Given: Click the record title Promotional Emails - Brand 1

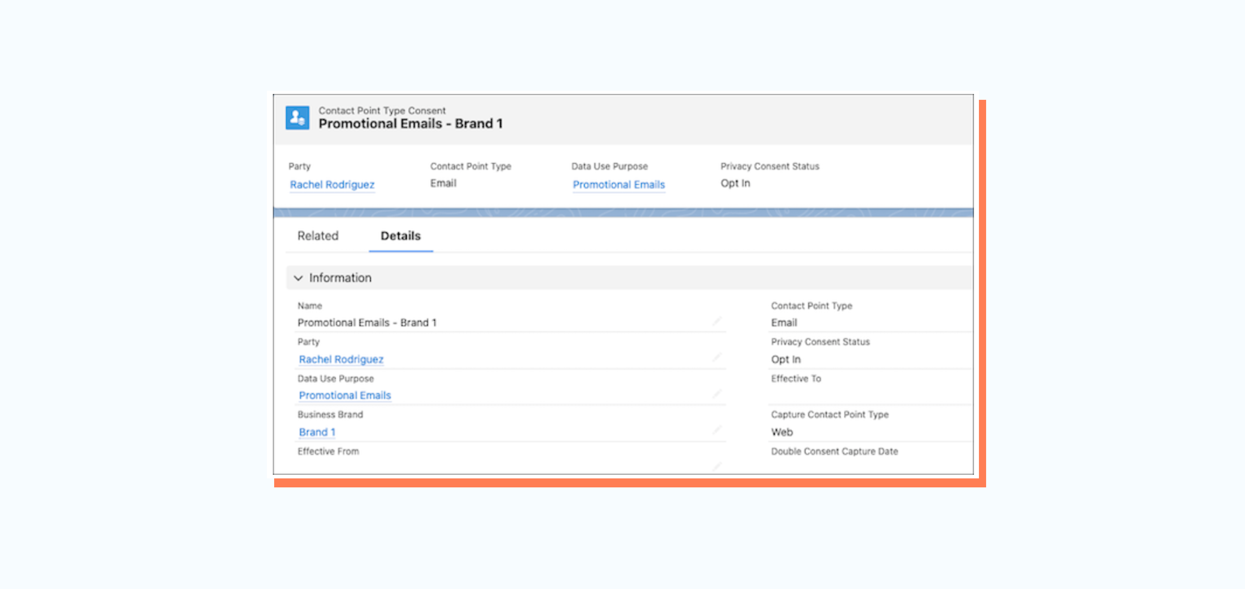Looking at the screenshot, I should (x=410, y=124).
